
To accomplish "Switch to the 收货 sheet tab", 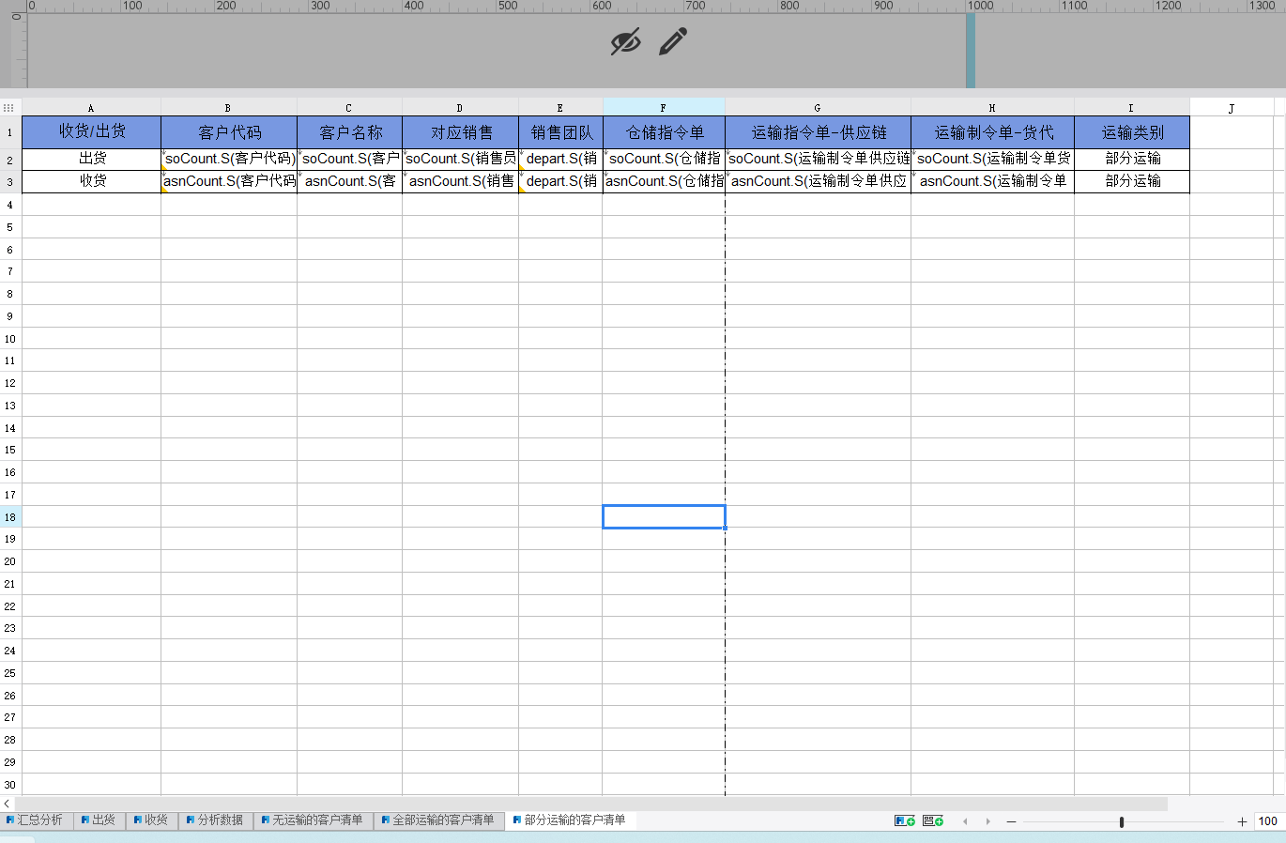I will pyautogui.click(x=151, y=820).
